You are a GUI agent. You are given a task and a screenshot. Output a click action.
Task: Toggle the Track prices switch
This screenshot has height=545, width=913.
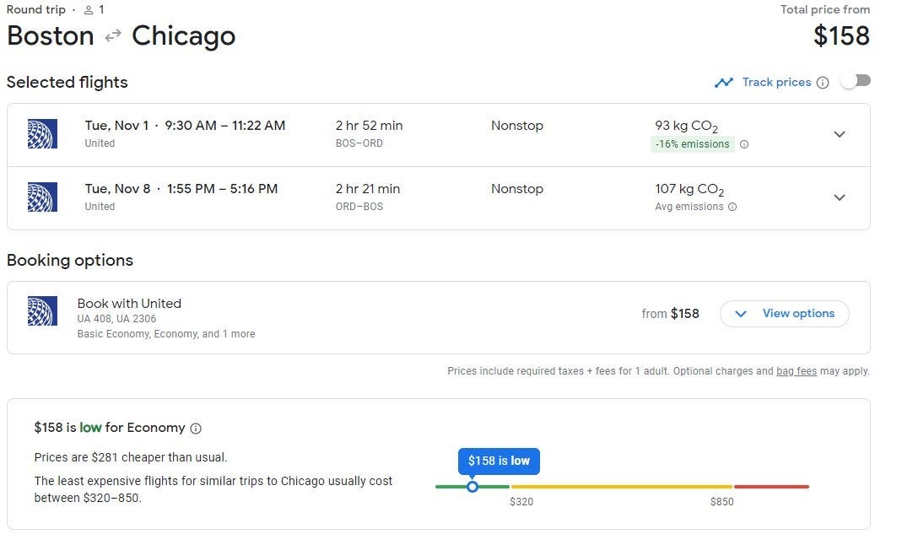[x=856, y=81]
